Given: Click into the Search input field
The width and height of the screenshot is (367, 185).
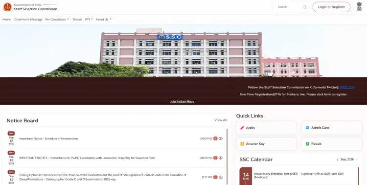Looking at the screenshot, I should point(289,7).
